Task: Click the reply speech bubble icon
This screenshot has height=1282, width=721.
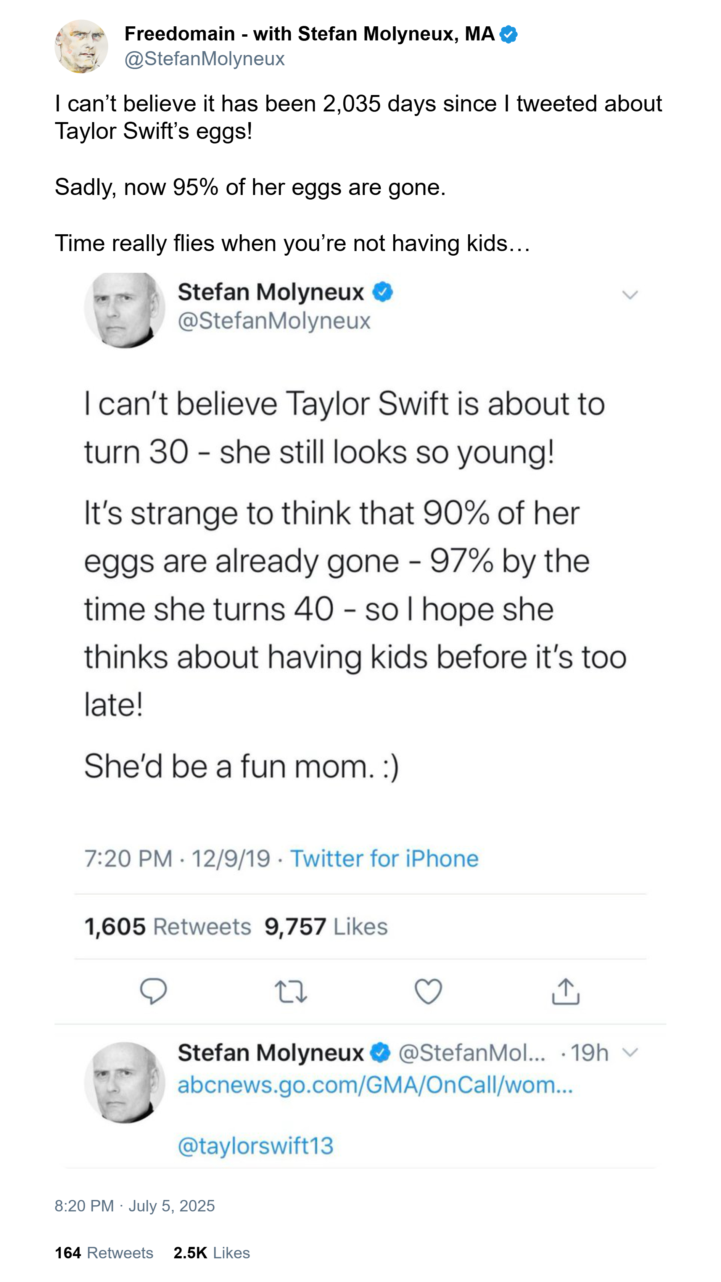Action: pos(153,990)
